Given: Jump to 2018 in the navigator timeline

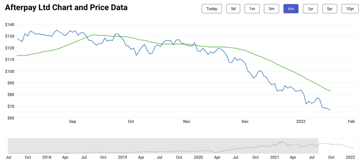Looking at the screenshot, I should (x=46, y=157).
